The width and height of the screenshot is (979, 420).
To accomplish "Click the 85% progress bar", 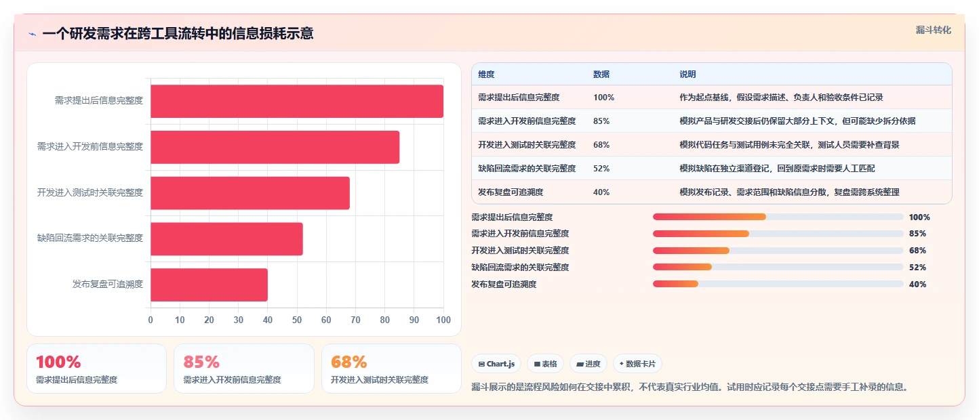I will [778, 234].
